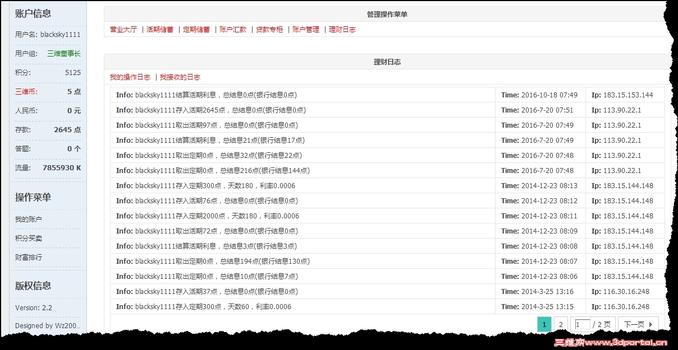Screen dimensions: 678x350
Task: Click 人民币 value 0 元
Action: tap(74, 111)
